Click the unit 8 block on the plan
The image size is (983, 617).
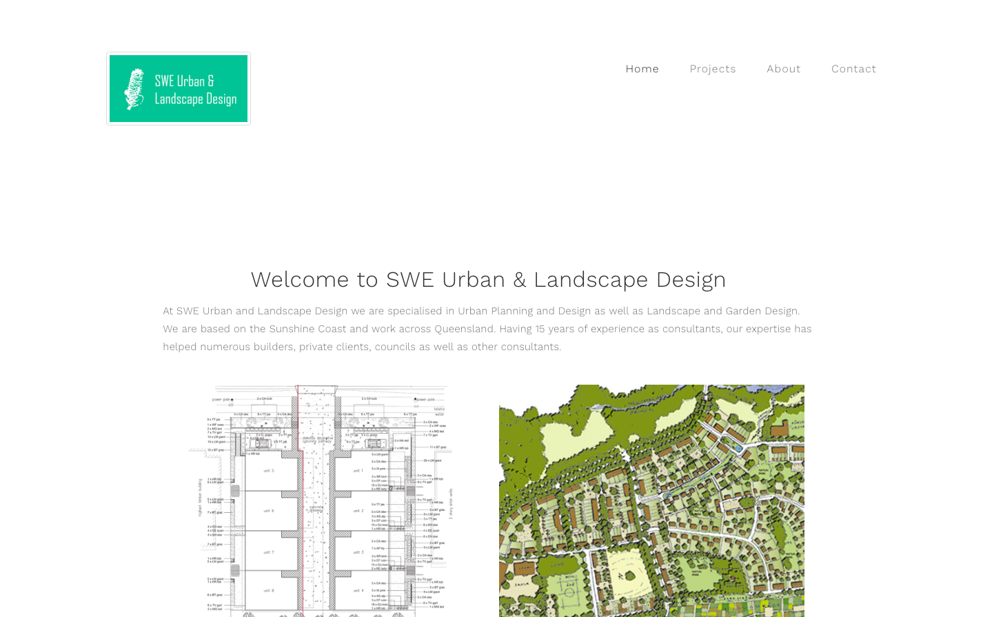269,591
